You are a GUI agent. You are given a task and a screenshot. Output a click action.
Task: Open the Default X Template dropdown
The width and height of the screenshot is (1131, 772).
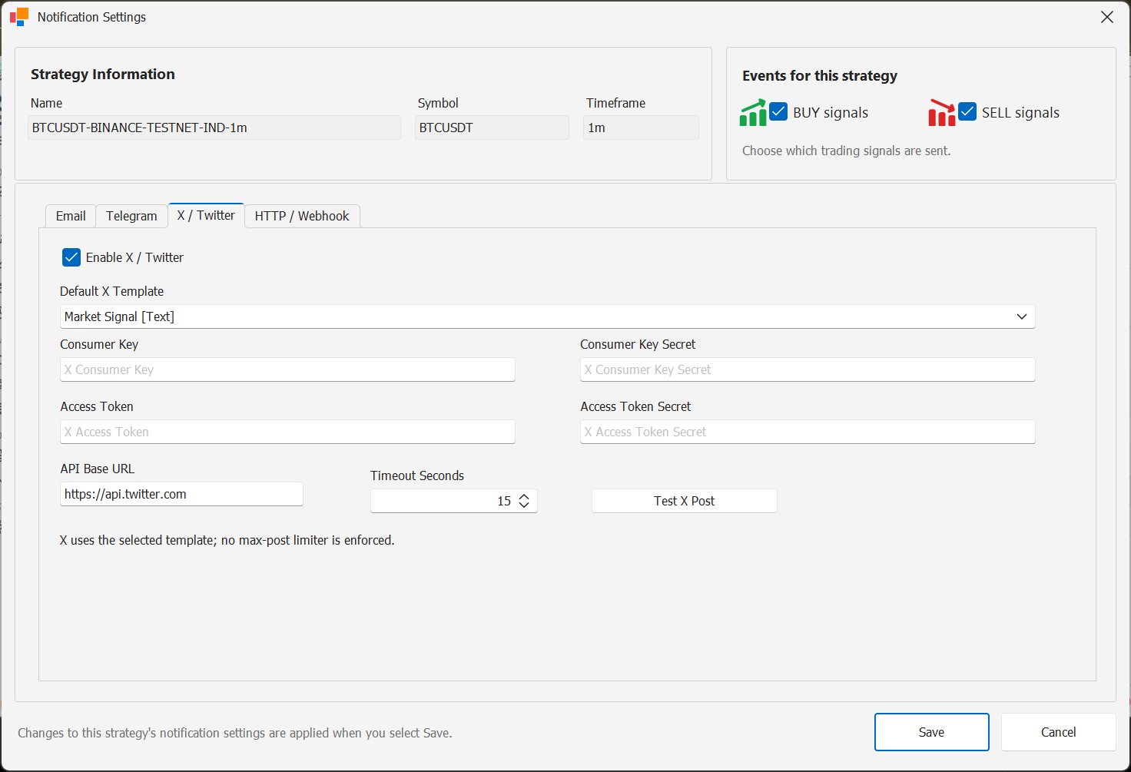tap(548, 316)
